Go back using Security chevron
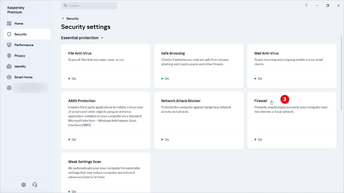The width and height of the screenshot is (344, 193). [63, 19]
